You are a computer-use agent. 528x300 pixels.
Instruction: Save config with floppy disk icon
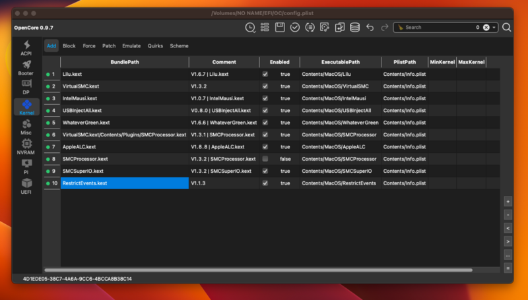280,28
